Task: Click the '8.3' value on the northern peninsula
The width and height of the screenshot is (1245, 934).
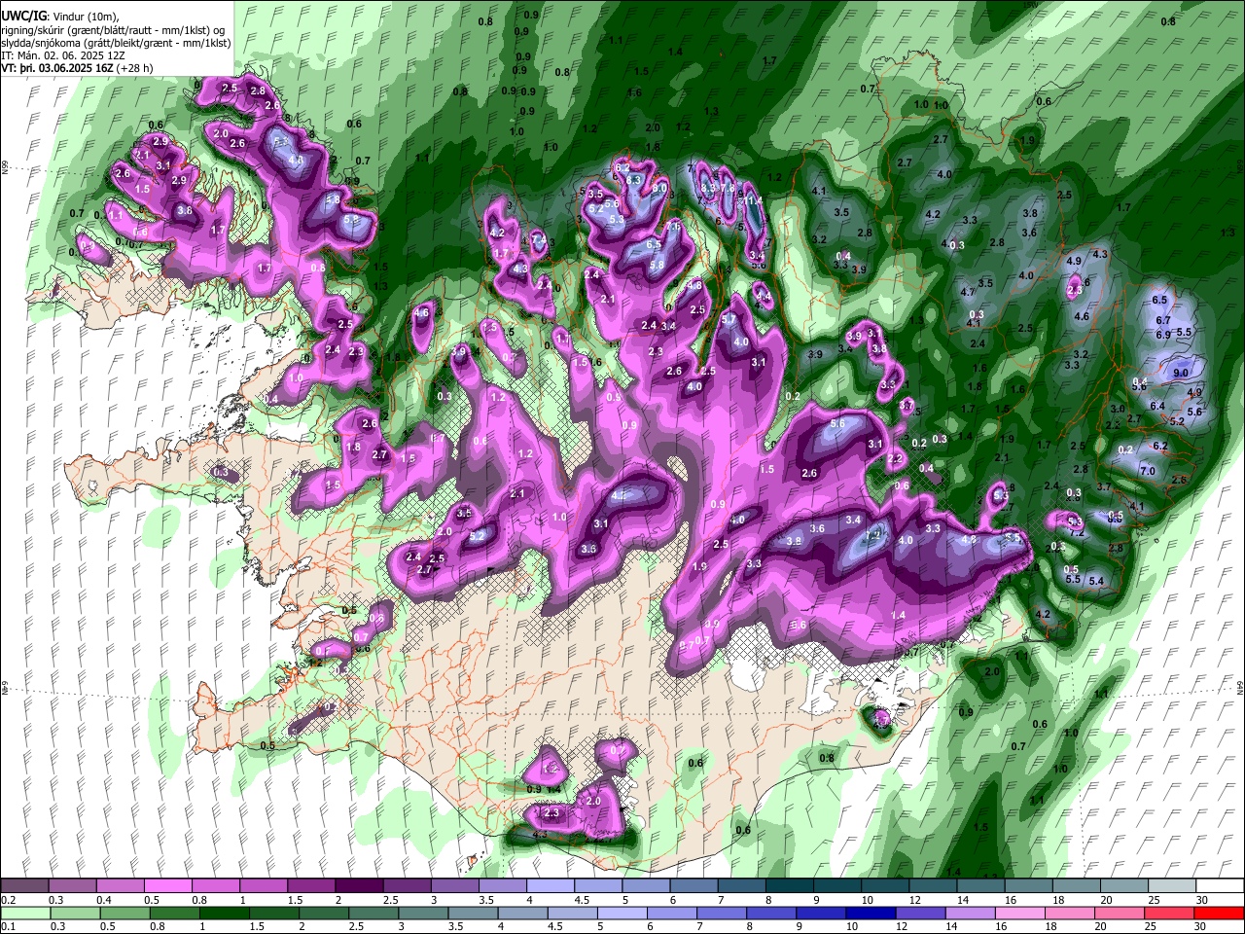Action: tap(634, 179)
